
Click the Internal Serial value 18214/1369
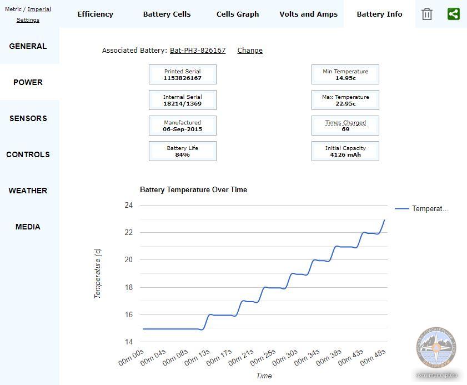(183, 104)
